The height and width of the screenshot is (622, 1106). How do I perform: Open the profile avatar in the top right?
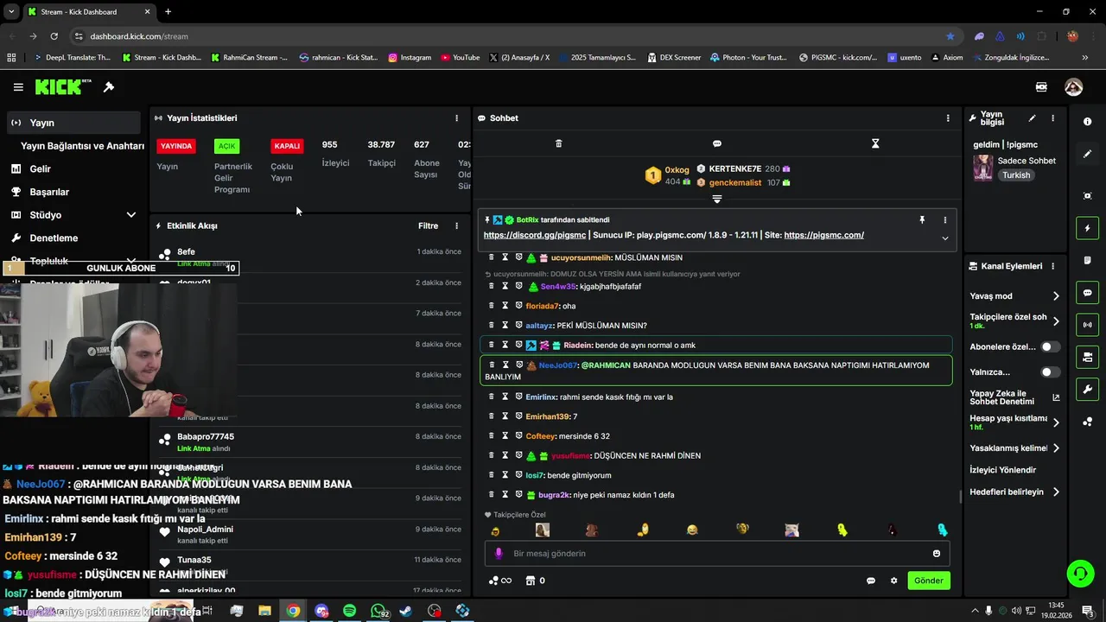tap(1074, 87)
